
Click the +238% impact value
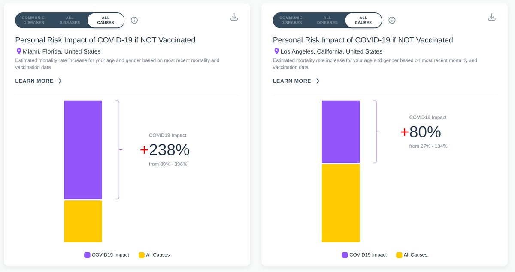[x=165, y=150]
